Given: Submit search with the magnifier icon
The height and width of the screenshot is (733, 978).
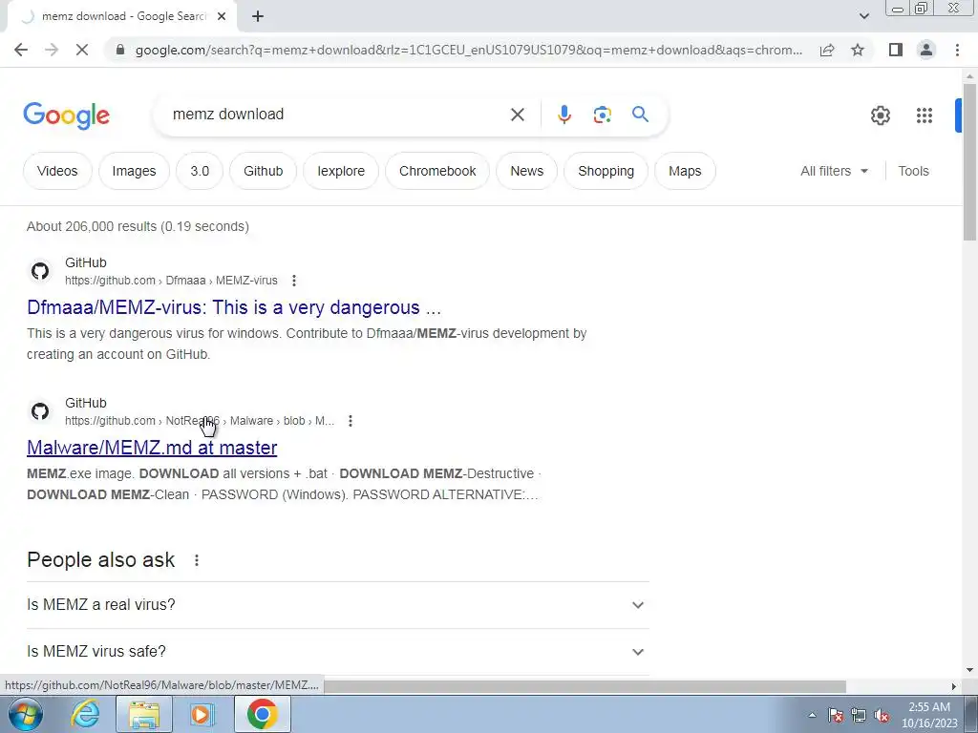Looking at the screenshot, I should coord(640,115).
